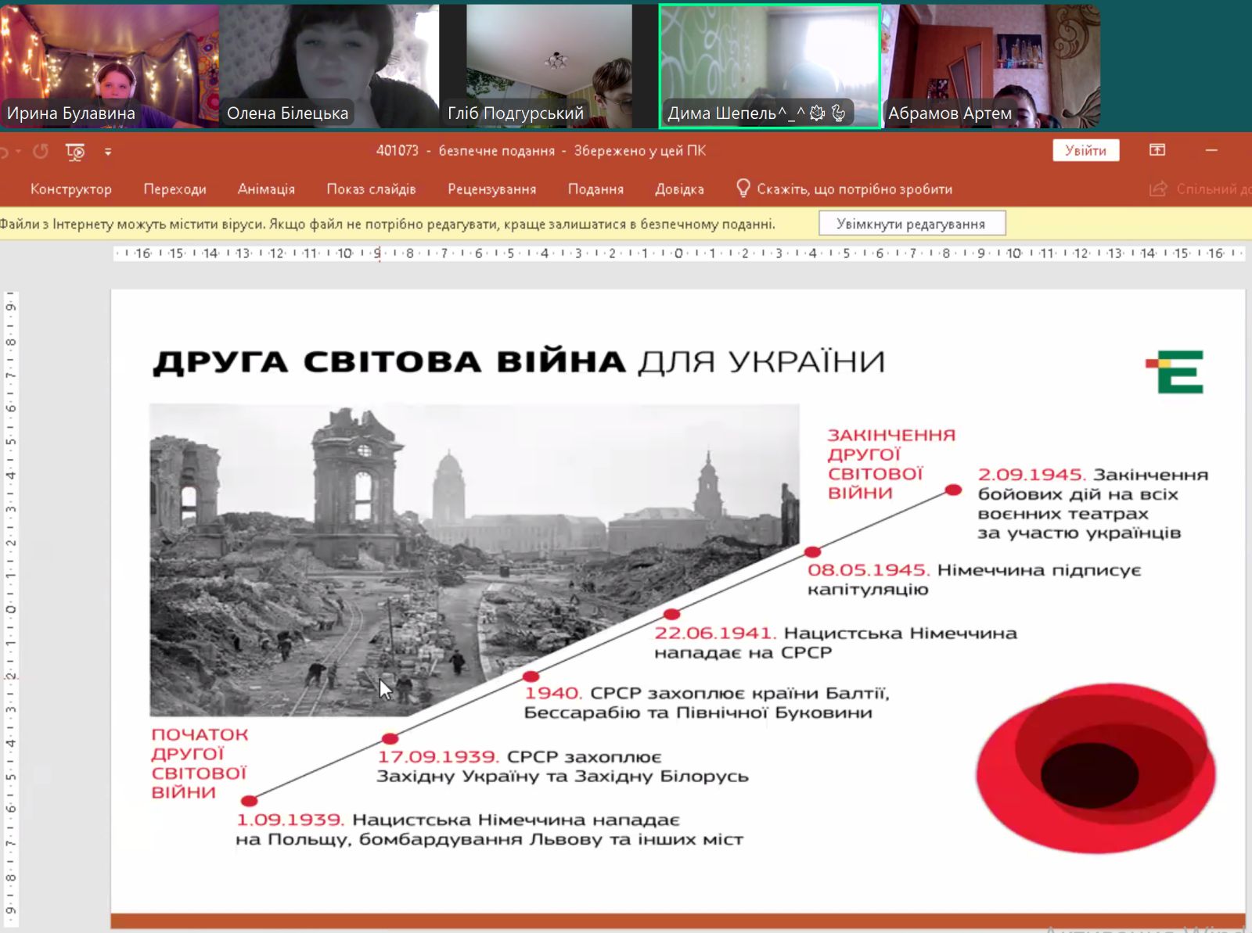Select Дима Шепель video tile
Screen dimensions: 1252x933
770,66
